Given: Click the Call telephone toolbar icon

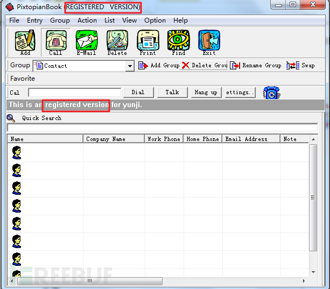Looking at the screenshot, I should click(56, 43).
